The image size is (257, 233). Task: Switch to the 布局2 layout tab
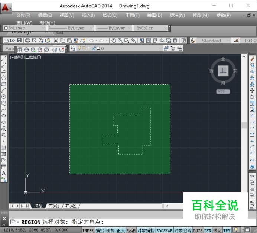71,206
